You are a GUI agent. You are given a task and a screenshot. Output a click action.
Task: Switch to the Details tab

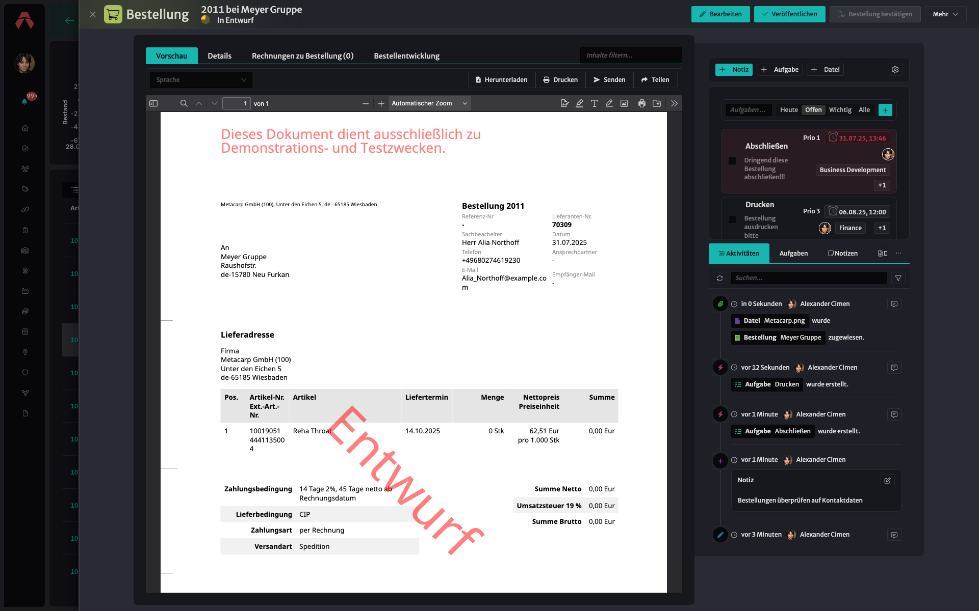(x=219, y=56)
